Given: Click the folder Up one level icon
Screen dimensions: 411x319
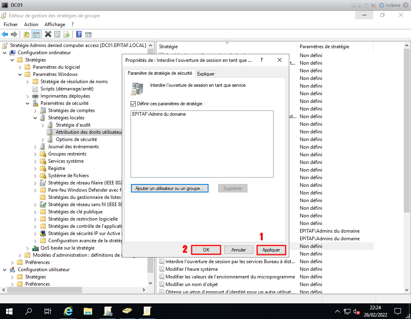Looking at the screenshot, I should (27, 35).
